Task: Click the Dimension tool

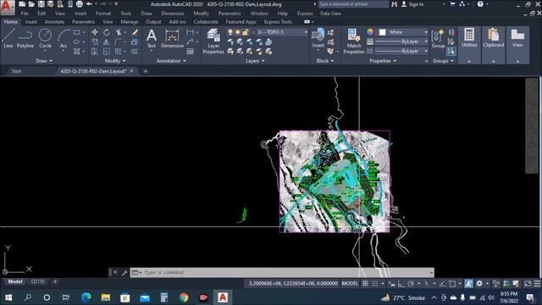Action: coord(172,38)
